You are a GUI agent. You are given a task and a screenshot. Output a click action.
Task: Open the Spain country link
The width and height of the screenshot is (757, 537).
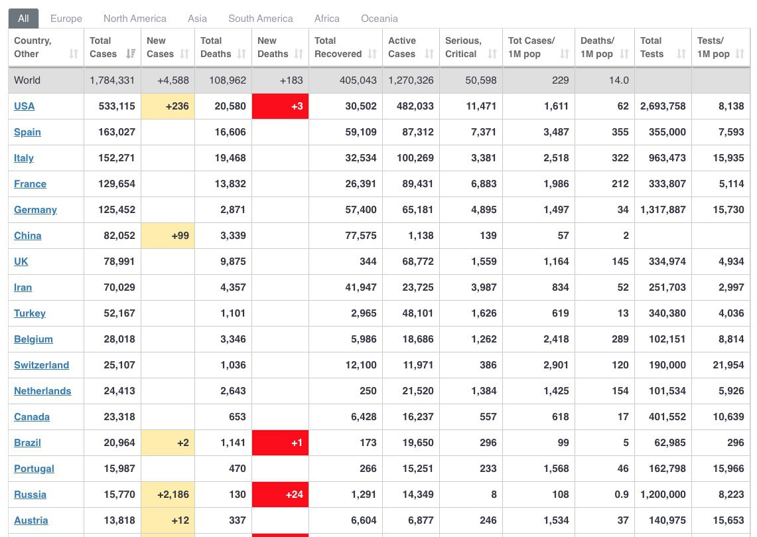coord(27,132)
